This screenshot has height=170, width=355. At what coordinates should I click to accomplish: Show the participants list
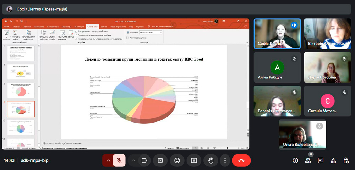point(308,160)
